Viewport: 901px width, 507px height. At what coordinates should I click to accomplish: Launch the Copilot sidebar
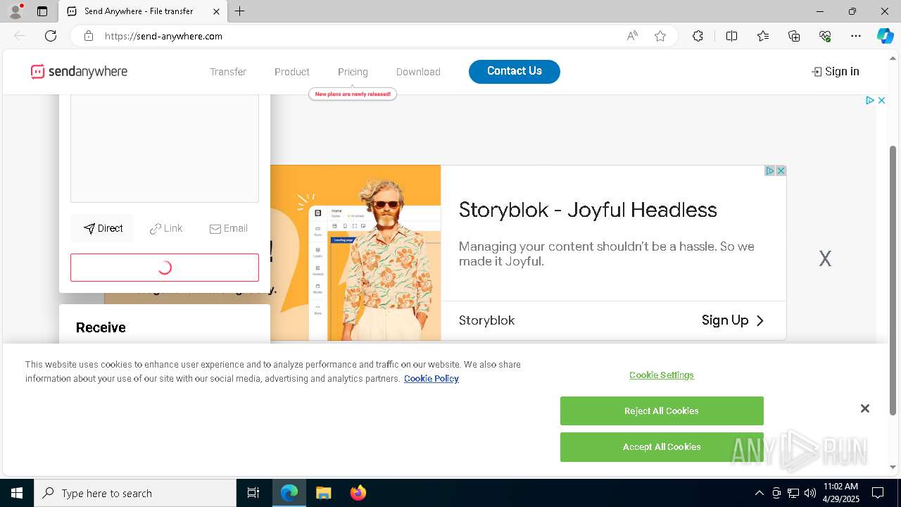885,36
